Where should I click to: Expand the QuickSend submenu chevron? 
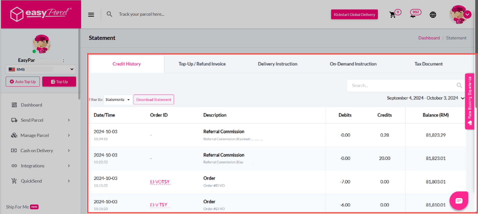(x=69, y=181)
